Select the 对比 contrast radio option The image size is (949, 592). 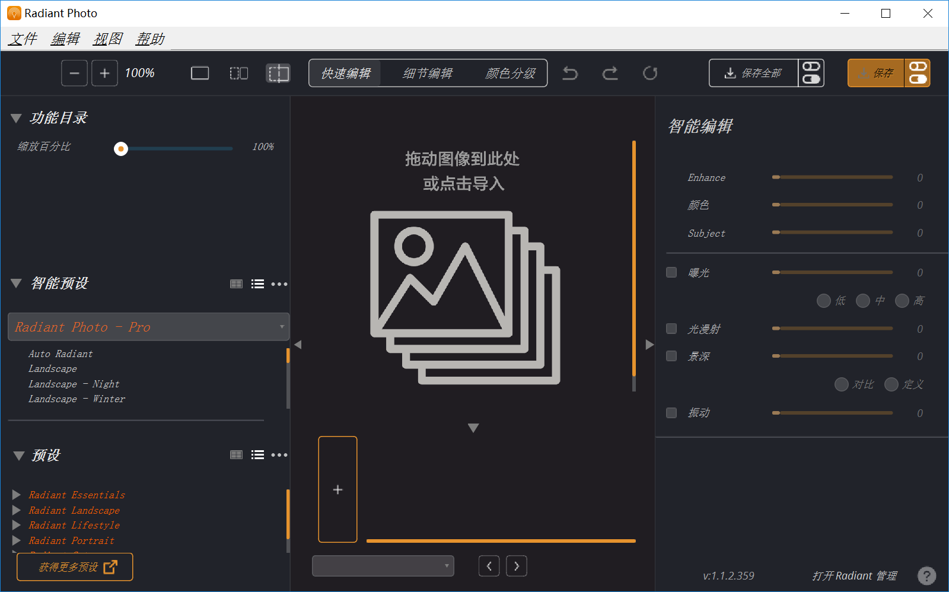(841, 384)
